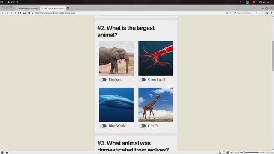Click the Giraffe label text

[x=153, y=126]
